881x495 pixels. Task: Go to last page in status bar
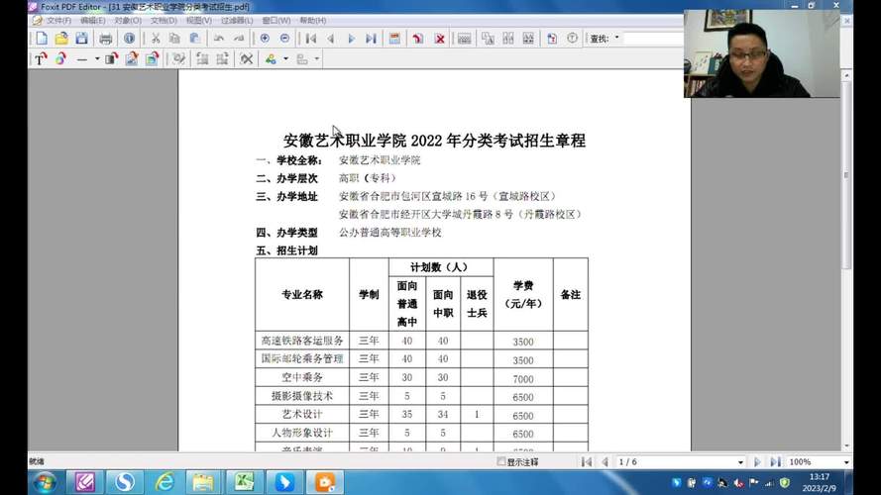pyautogui.click(x=775, y=462)
